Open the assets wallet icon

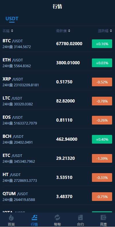point(103,217)
